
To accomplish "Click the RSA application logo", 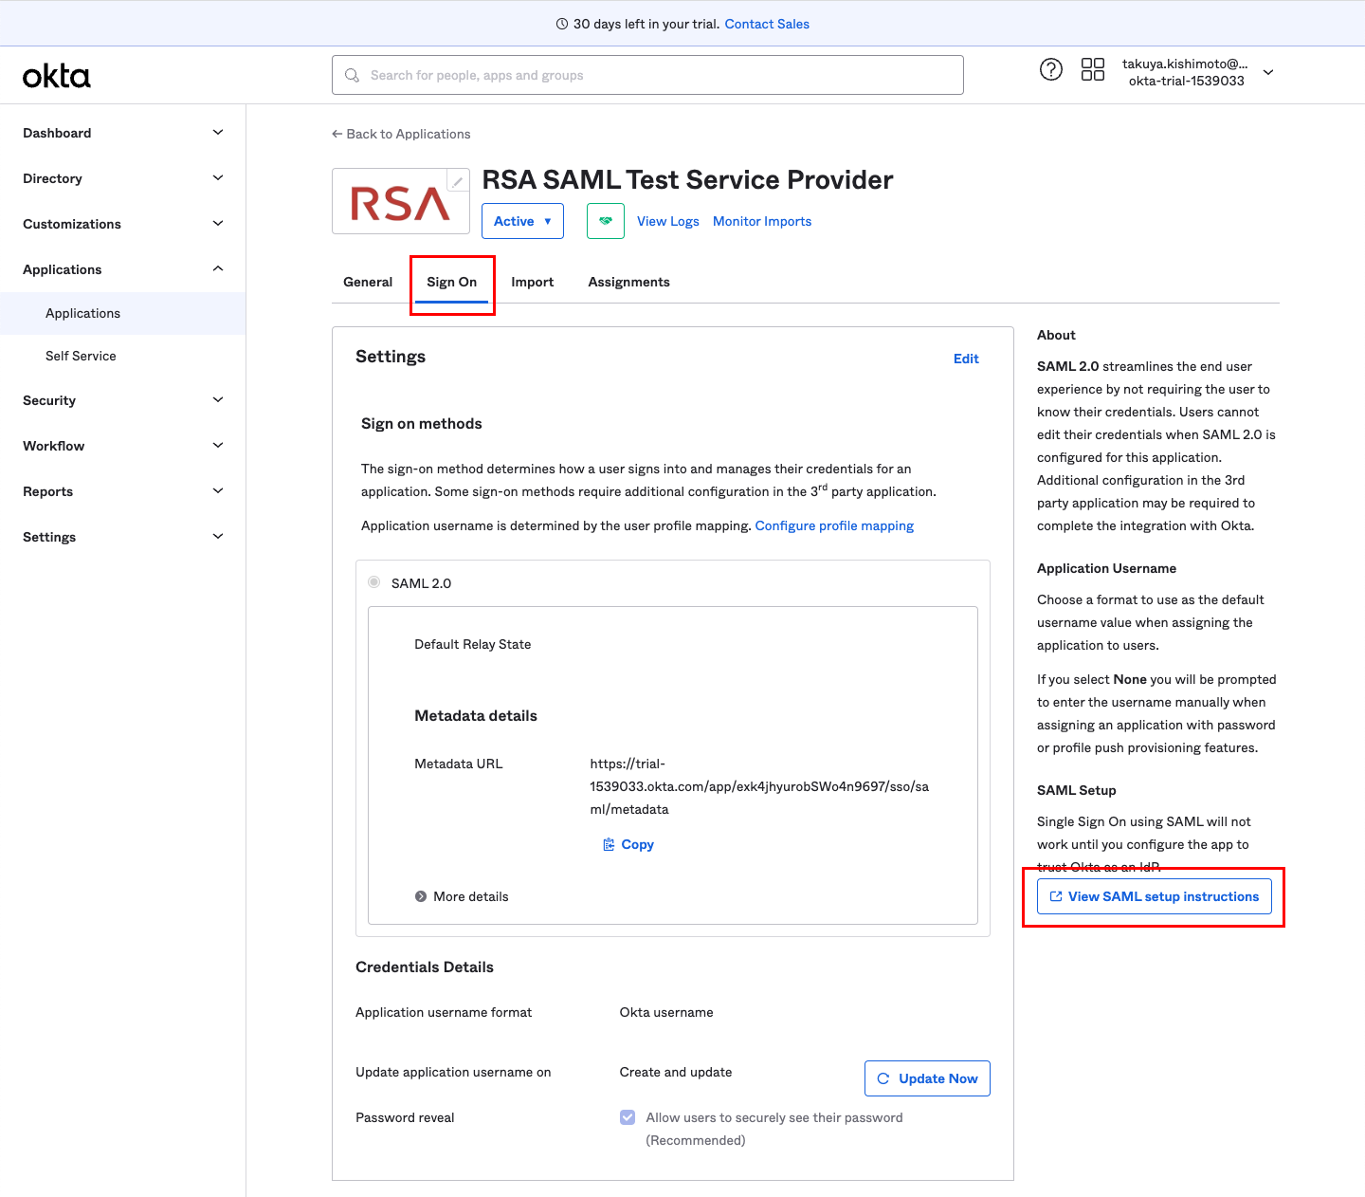I will pos(400,203).
